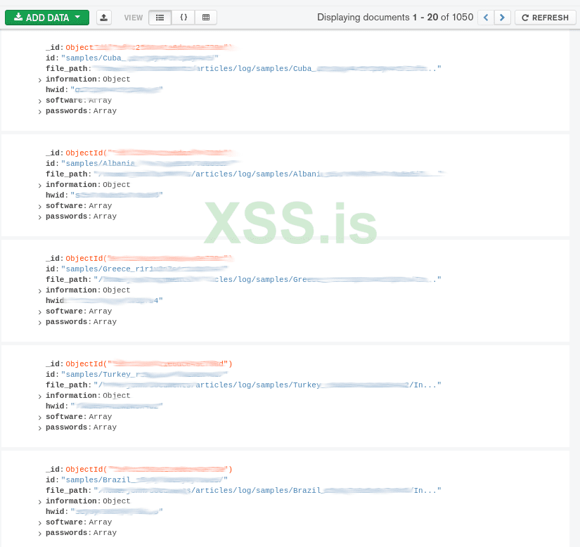Expand passwords array in Turkey document

pos(39,428)
